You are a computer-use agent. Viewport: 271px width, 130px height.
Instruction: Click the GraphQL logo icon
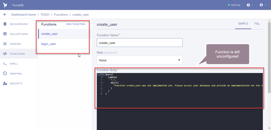5,73
